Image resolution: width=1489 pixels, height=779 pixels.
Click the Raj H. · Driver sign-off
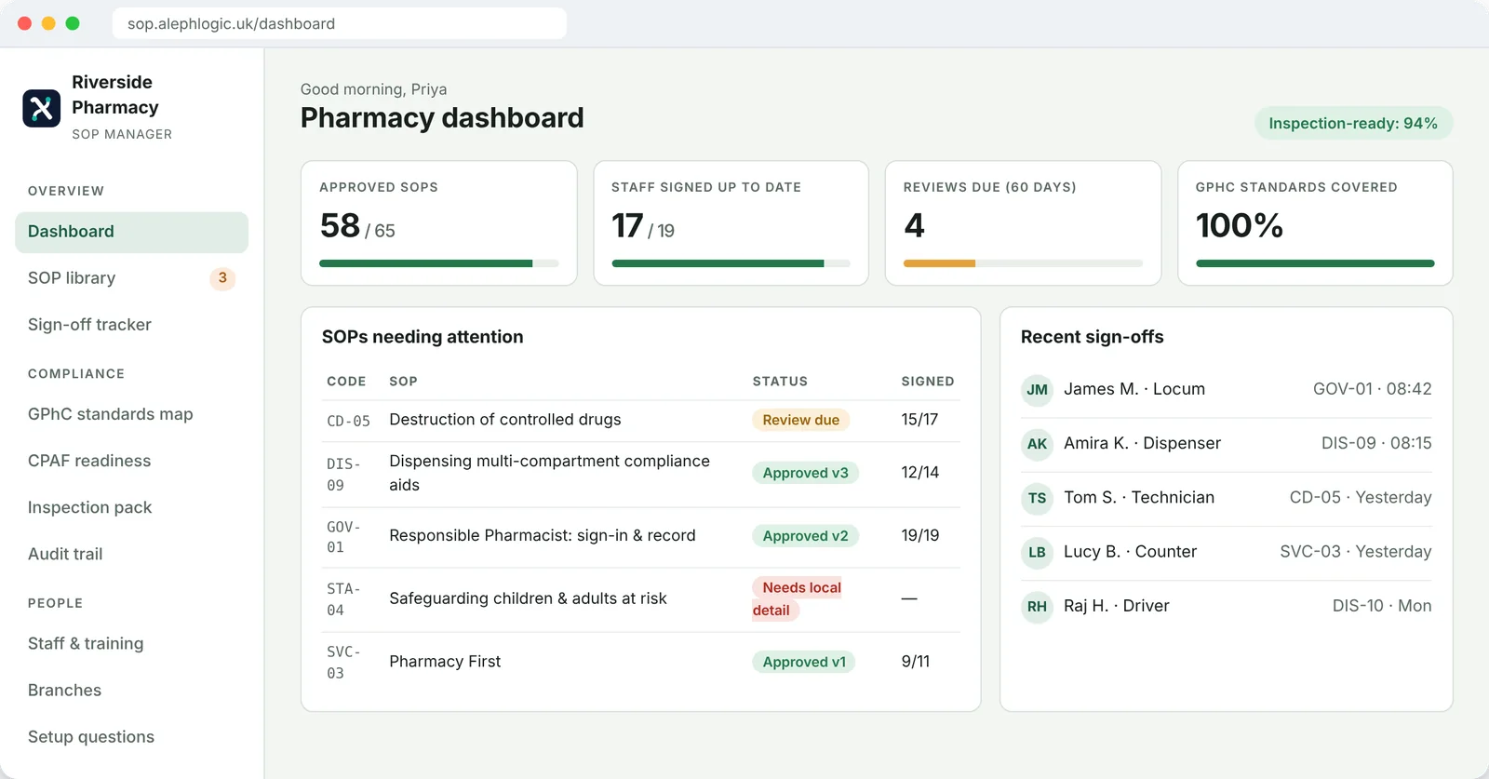(1117, 606)
